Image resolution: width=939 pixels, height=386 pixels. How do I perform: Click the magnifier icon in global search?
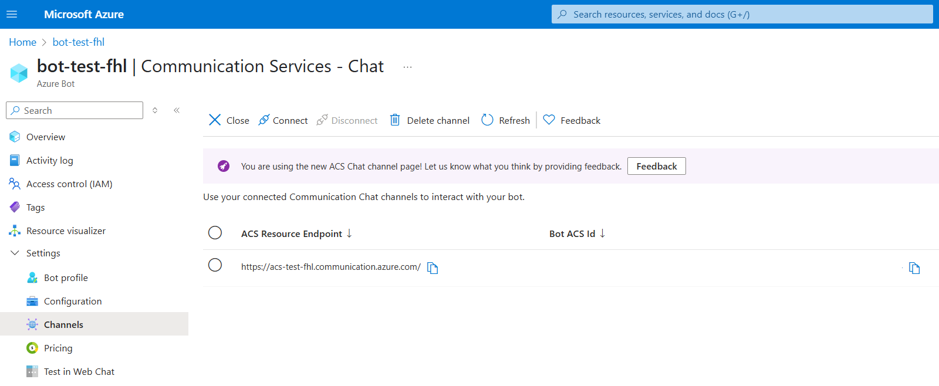click(x=562, y=14)
